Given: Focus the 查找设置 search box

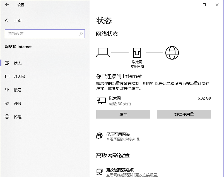Looking at the screenshot, I should [x=45, y=34].
